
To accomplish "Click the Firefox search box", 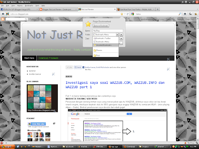I will (x=157, y=14).
